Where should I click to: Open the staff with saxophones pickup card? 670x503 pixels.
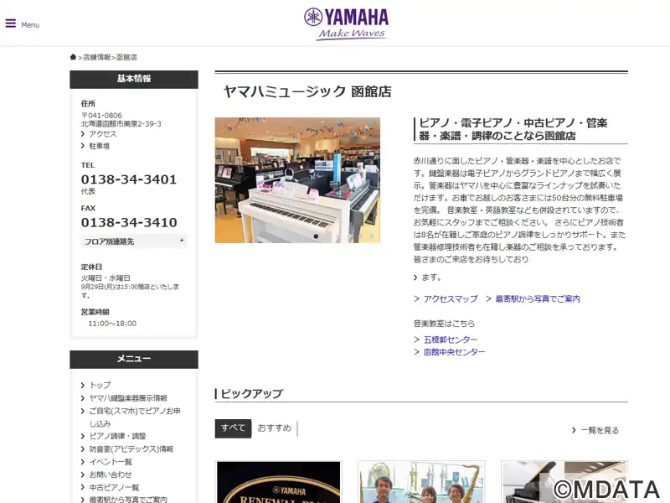[x=421, y=481]
